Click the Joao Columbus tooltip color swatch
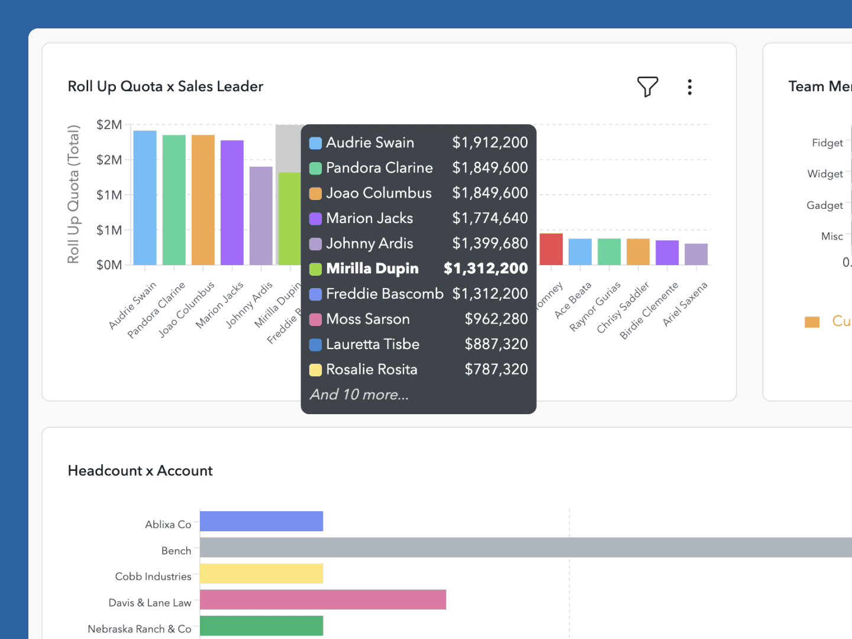 click(x=316, y=193)
